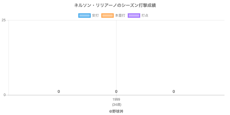Hide the 本塁打 series via its label
The width and height of the screenshot is (230, 115).
point(120,16)
